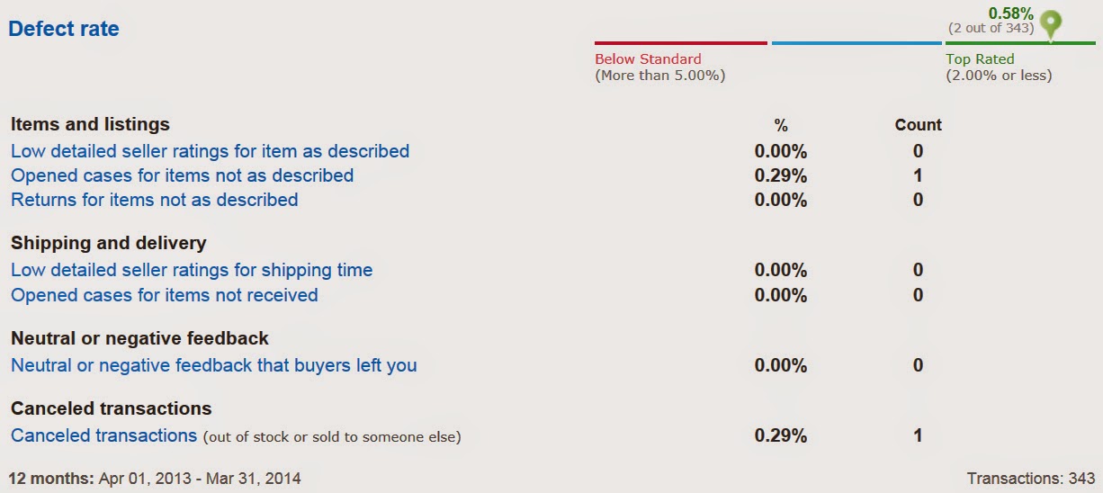Open Low detailed seller ratings for shipping time
This screenshot has width=1103, height=493.
[192, 270]
